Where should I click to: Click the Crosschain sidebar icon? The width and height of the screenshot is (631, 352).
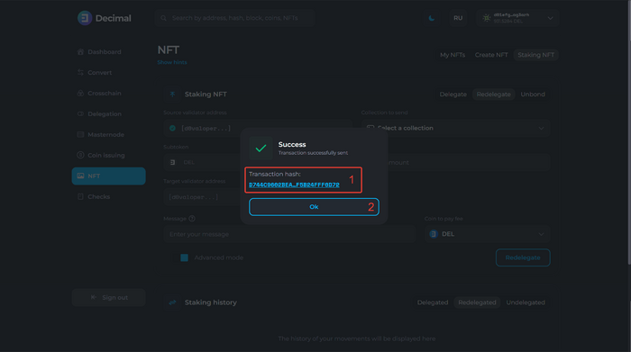(x=80, y=94)
